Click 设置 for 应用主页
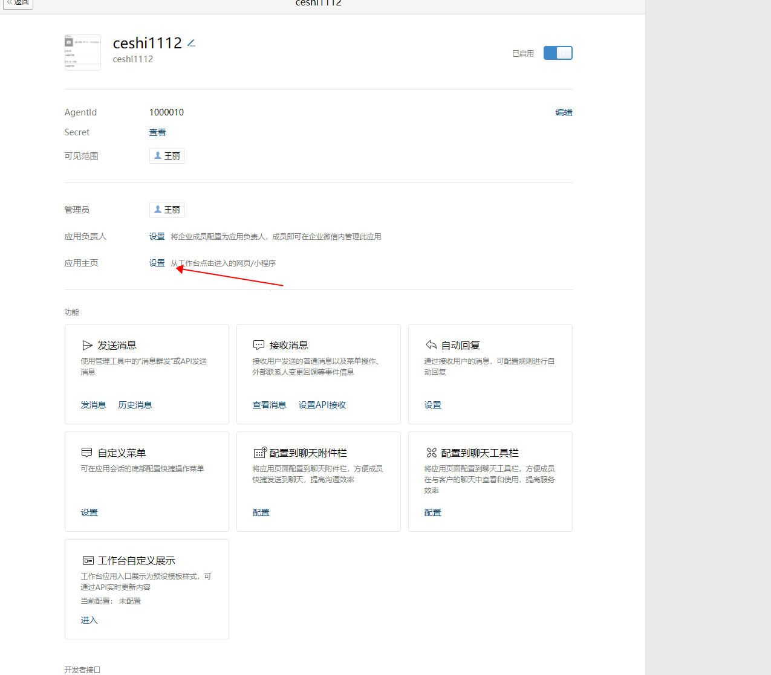Viewport: 771px width, 675px height. tap(157, 263)
